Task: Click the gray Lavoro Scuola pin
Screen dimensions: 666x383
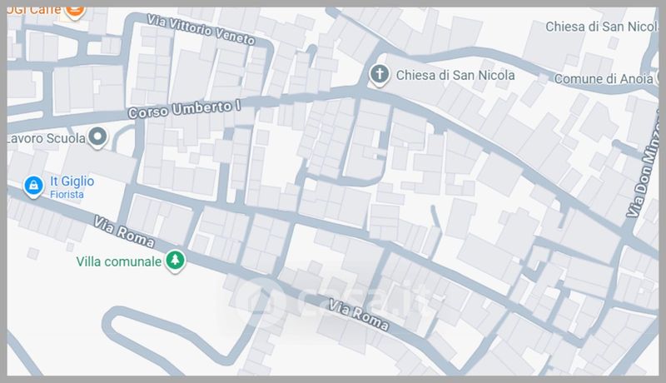Action: (x=98, y=136)
